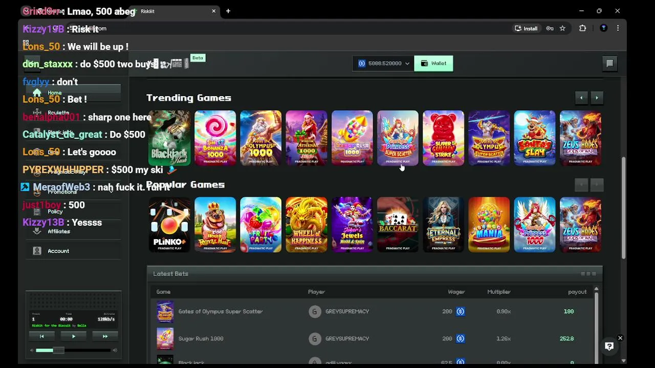Open Policy in the sidebar
Viewport: 655px width, 368px height.
73,212
